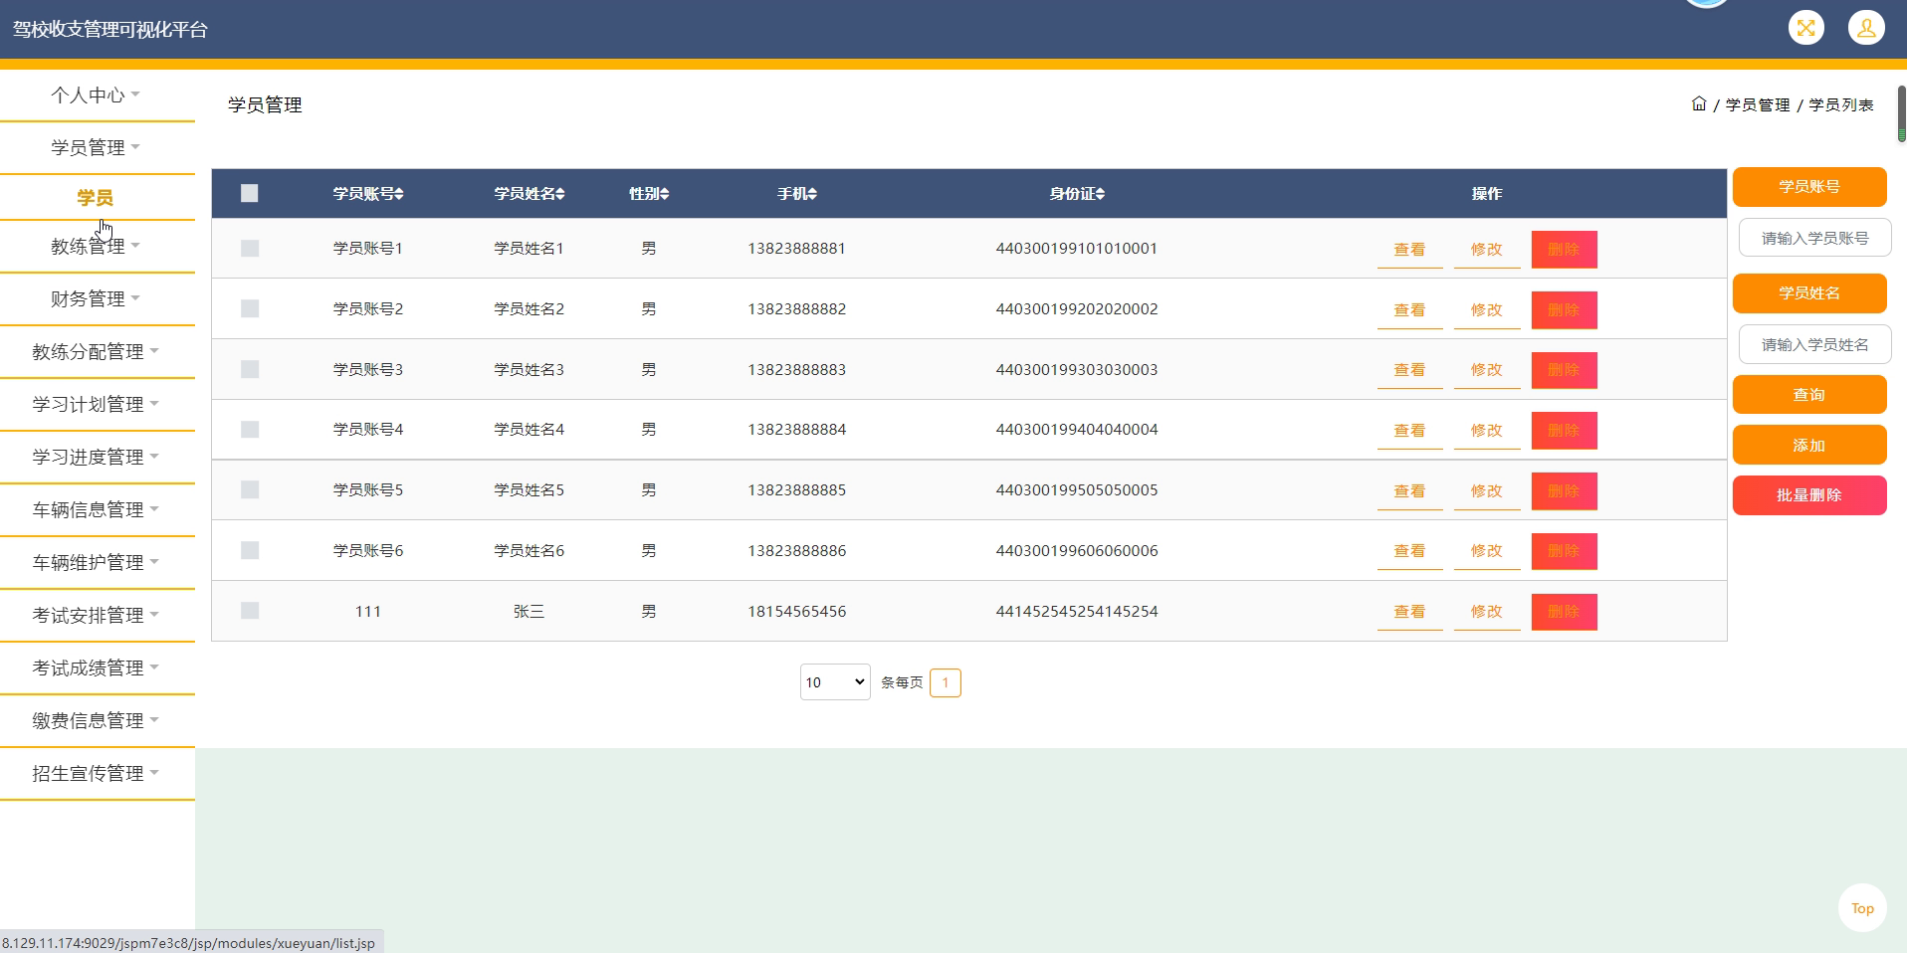Check the checkbox for 学员账号2 row
Screen dimensions: 1907x953
(x=250, y=308)
